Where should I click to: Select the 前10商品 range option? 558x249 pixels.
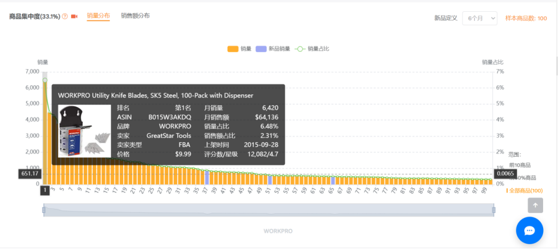point(520,165)
